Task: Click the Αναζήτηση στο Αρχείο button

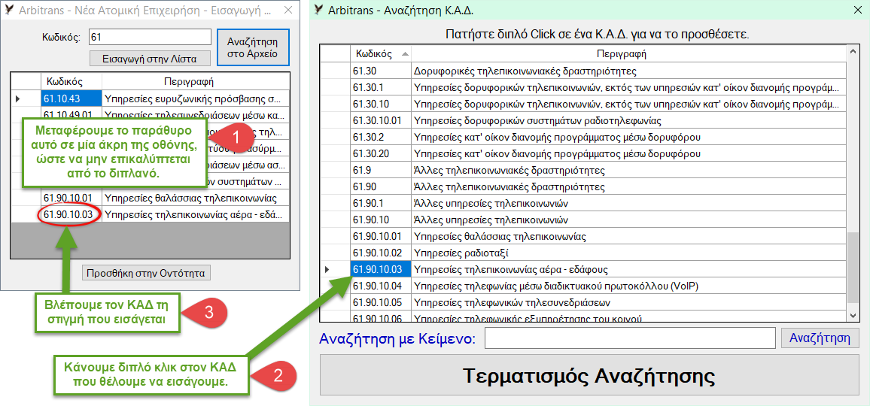Action: 252,47
